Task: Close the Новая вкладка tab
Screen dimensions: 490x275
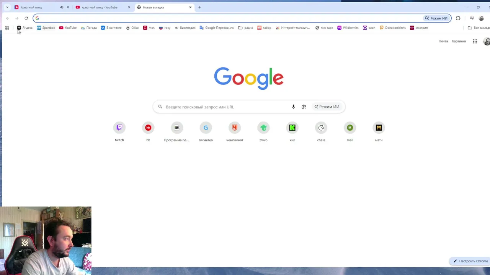Action: click(x=190, y=7)
